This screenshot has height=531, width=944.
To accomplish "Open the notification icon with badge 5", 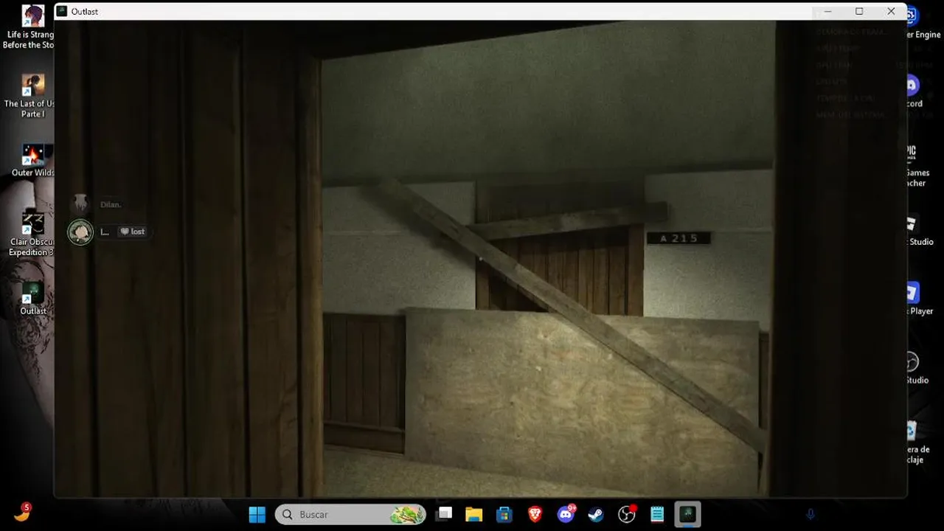I will pyautogui.click(x=22, y=512).
